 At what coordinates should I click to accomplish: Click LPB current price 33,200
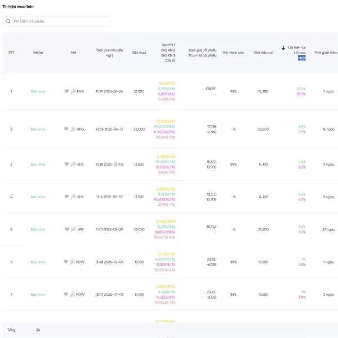(263, 229)
